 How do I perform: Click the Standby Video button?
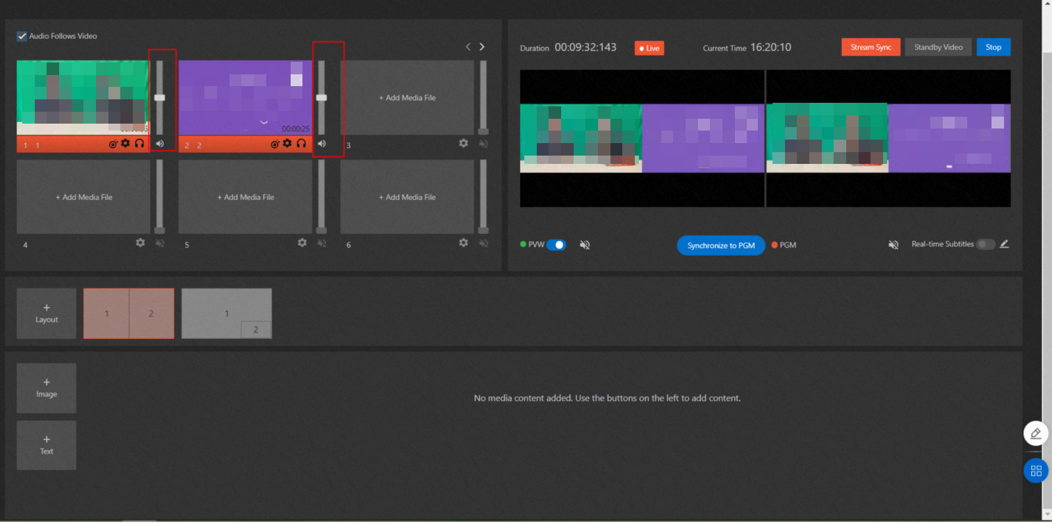point(938,47)
